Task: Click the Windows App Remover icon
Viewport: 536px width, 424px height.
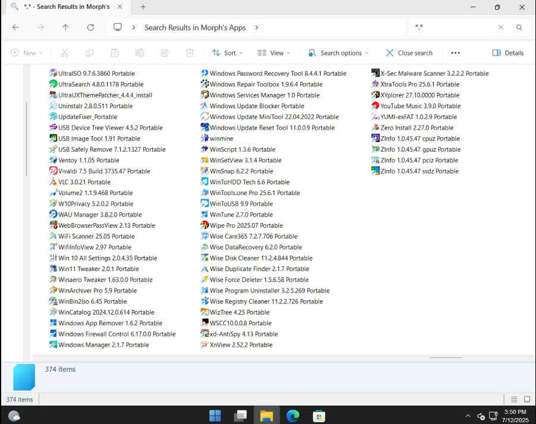Action: pos(53,323)
